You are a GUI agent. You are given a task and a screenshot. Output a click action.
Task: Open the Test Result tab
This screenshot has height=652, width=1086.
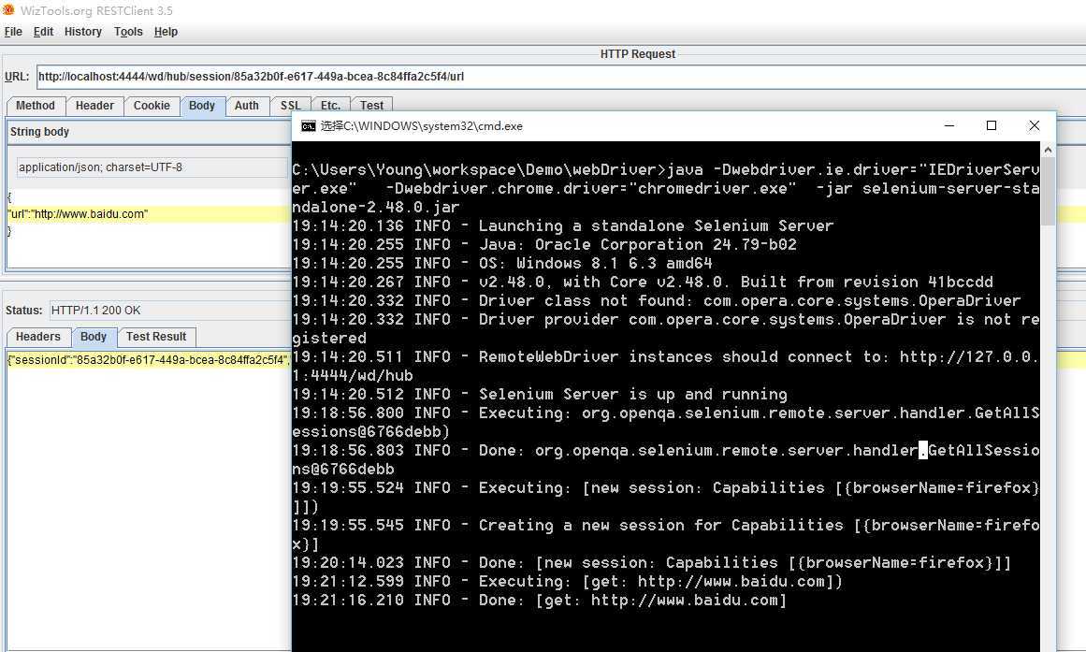point(156,337)
